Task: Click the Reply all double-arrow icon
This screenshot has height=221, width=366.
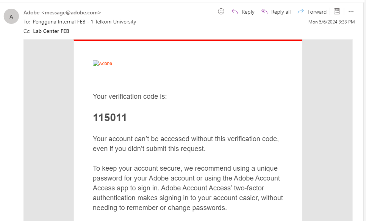Action: (264, 11)
